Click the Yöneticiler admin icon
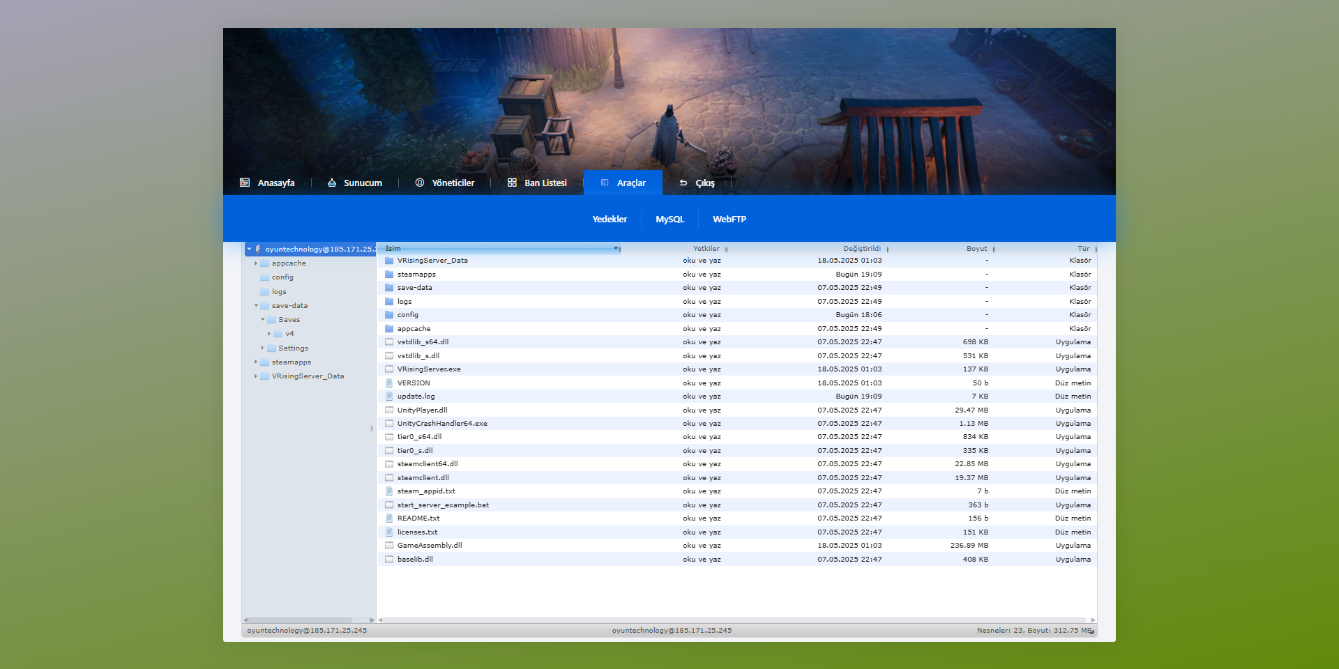Screen dimensions: 1339x669 [x=420, y=183]
